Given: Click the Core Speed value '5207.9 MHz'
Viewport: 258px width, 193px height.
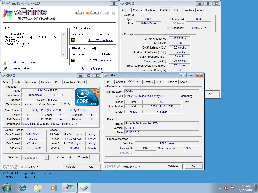Looking at the screenshot, I should tap(34, 134).
